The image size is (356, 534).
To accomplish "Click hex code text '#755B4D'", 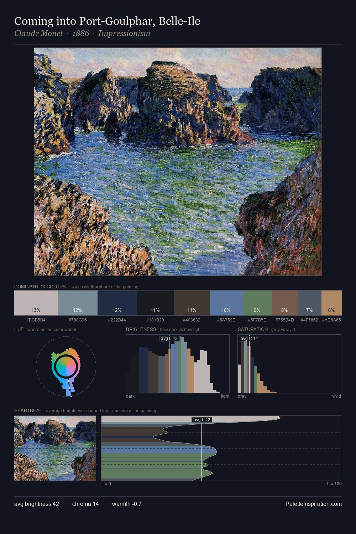I will [285, 320].
